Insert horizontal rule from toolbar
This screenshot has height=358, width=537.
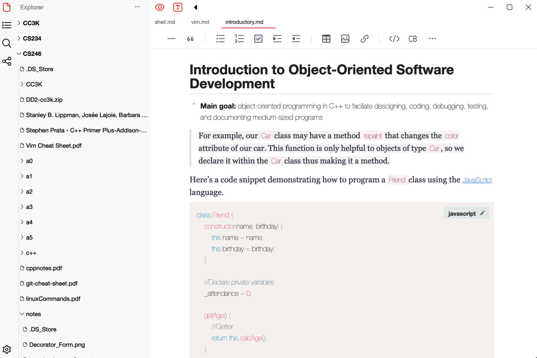tap(171, 39)
